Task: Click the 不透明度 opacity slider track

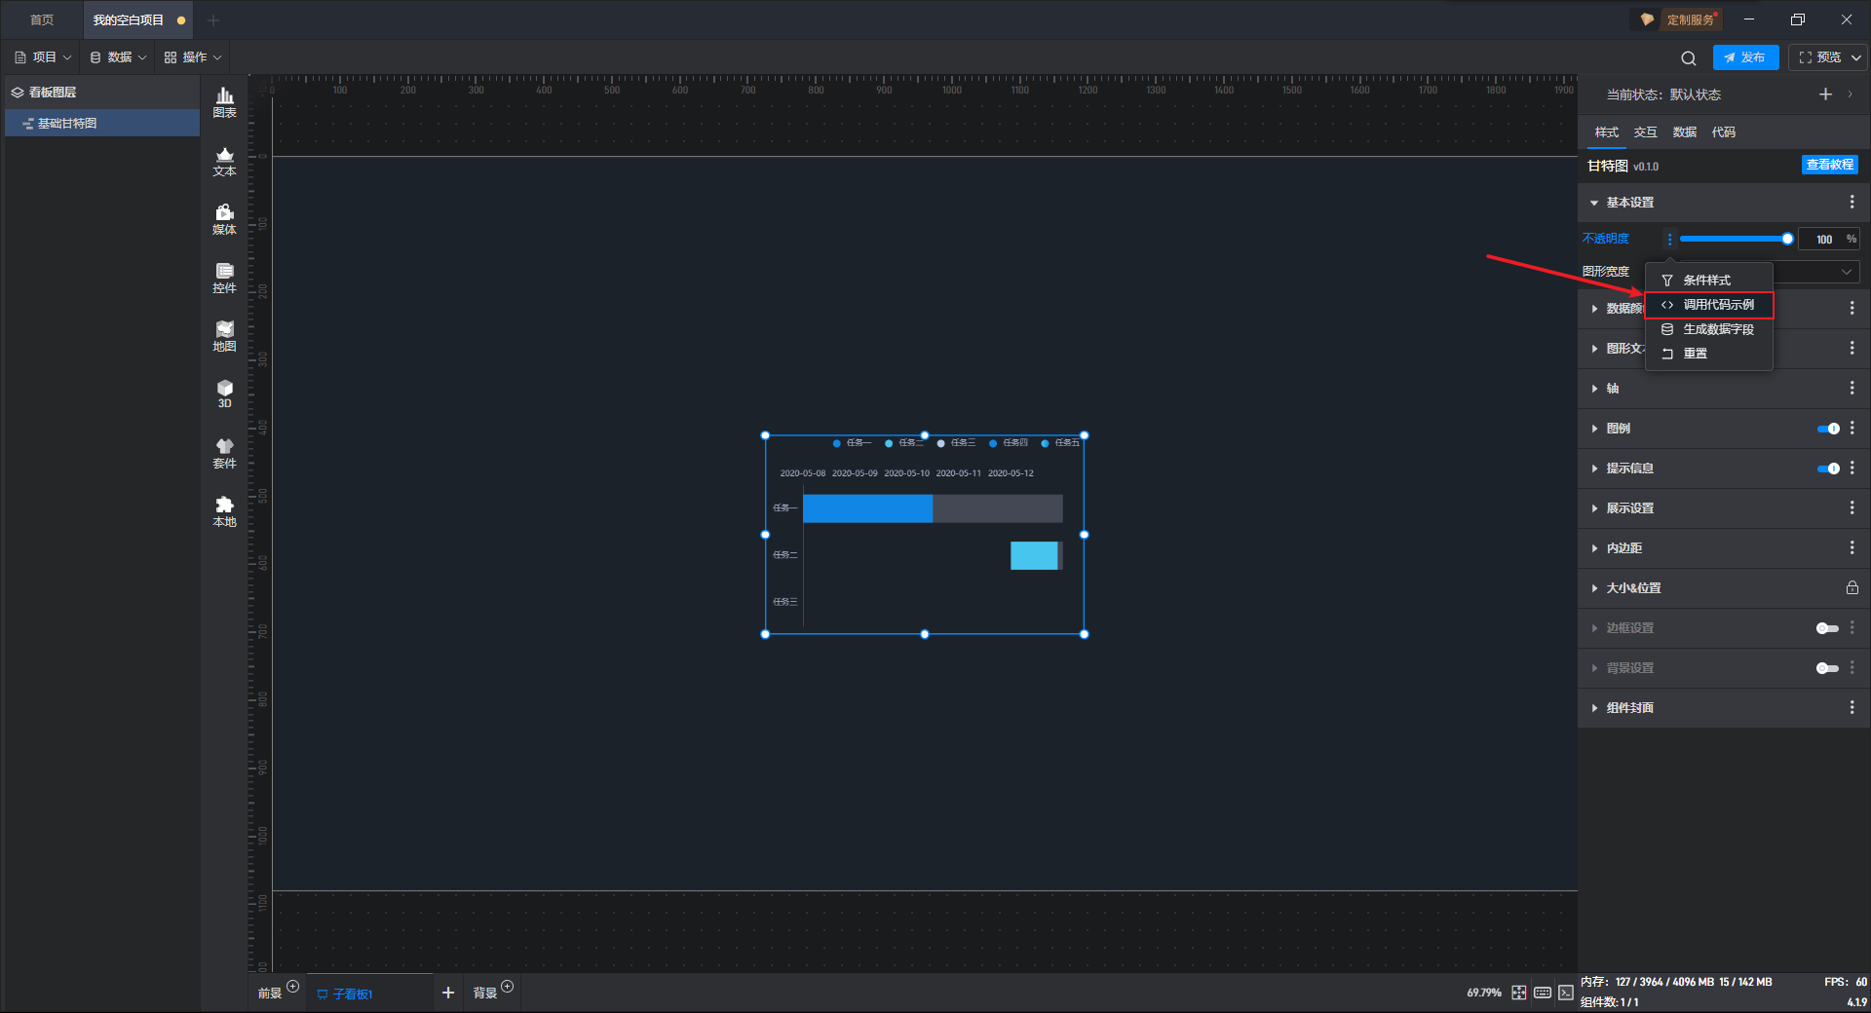Action: point(1735,239)
